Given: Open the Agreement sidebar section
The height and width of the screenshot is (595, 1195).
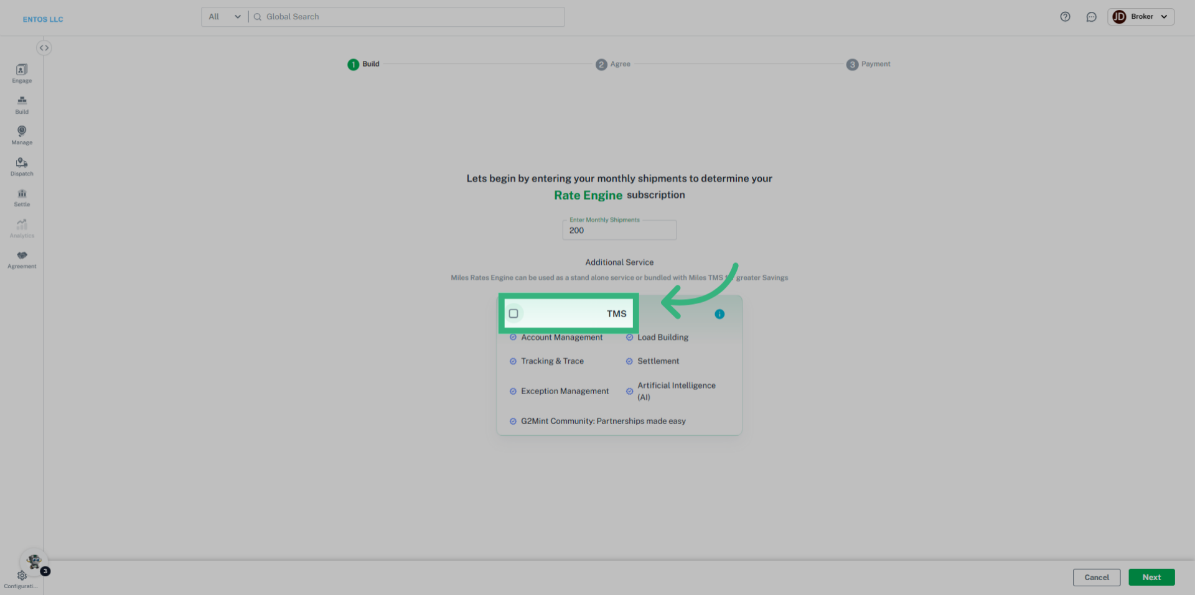Looking at the screenshot, I should pos(22,259).
